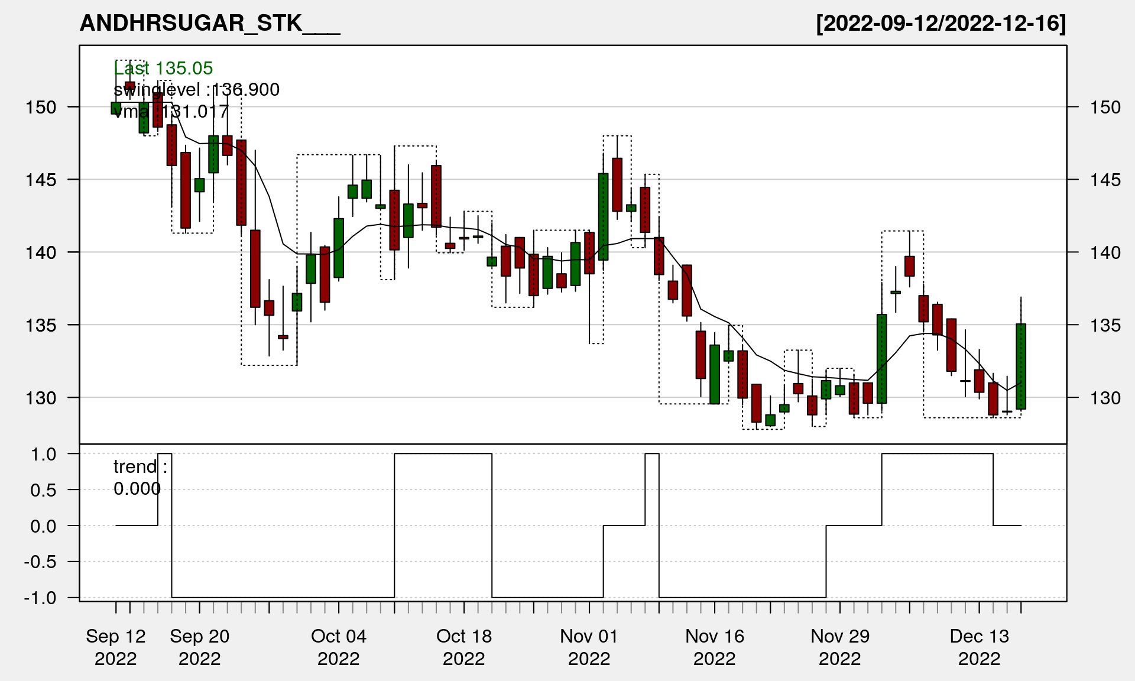This screenshot has height=681, width=1135.
Task: Click the 150 price label on left axis
Action: click(x=41, y=107)
